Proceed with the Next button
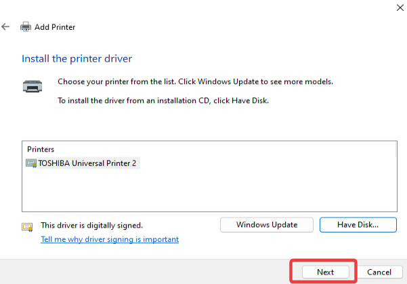This screenshot has width=407, height=284. [325, 271]
